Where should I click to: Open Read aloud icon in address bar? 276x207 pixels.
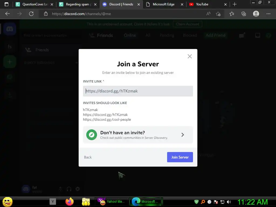pos(208,14)
